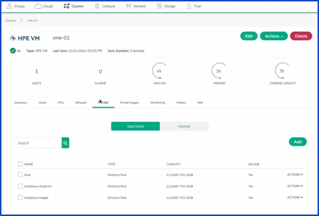Click the MEMORY 2% gauge
The image size is (319, 216).
point(219,70)
